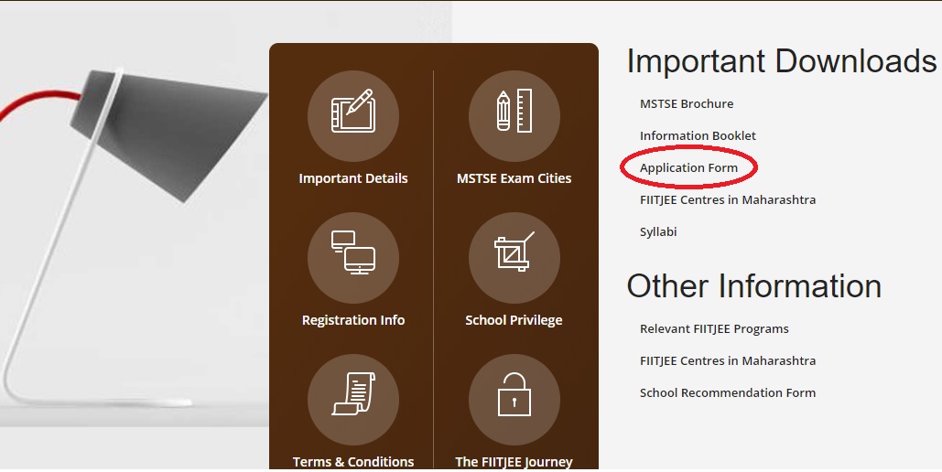
Task: Click the circled Application Form link
Action: coord(688,168)
